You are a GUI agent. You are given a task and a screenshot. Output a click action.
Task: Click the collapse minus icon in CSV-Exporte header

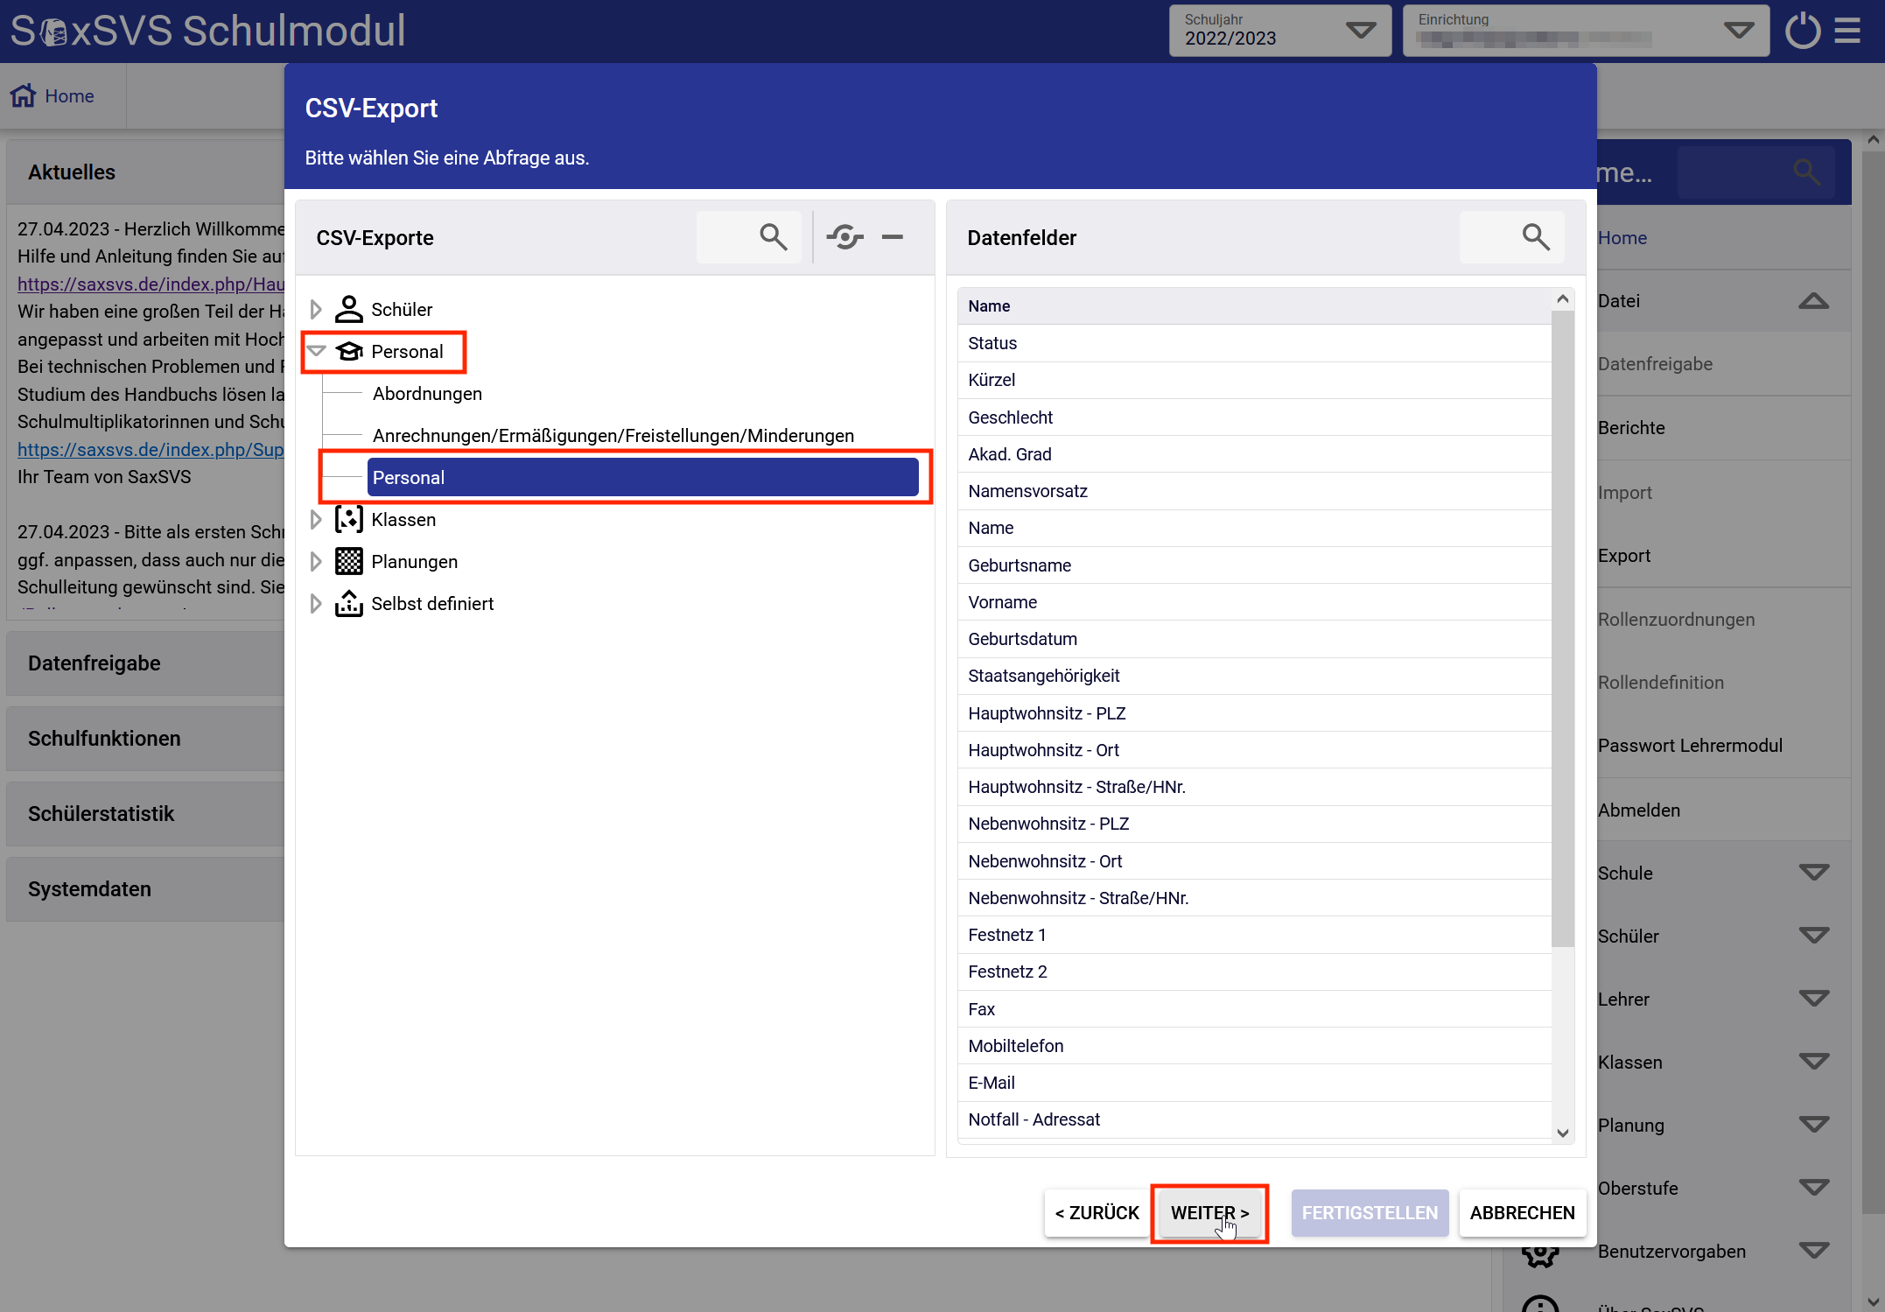pos(893,237)
